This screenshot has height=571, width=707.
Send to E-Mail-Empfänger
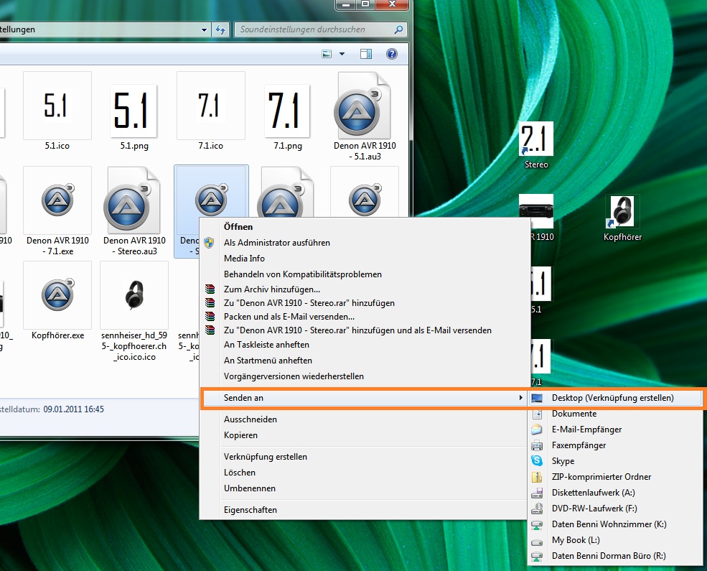(x=615, y=430)
